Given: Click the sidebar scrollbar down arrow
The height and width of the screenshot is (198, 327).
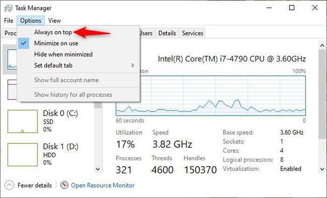Looking at the screenshot, I should click(98, 169).
